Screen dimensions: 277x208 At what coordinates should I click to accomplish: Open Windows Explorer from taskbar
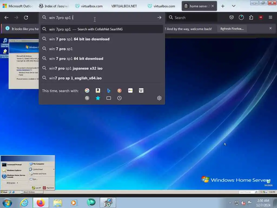(x=58, y=203)
